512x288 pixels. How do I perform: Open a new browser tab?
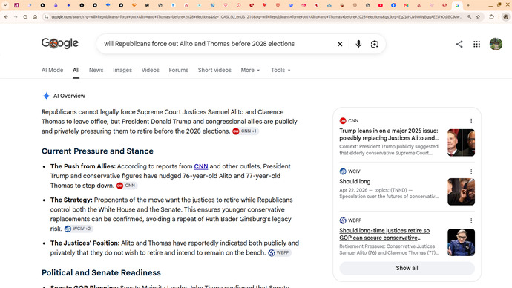click(x=468, y=5)
